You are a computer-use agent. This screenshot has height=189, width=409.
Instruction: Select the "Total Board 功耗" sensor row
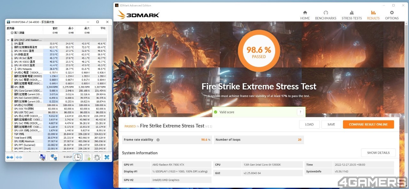[57, 138]
